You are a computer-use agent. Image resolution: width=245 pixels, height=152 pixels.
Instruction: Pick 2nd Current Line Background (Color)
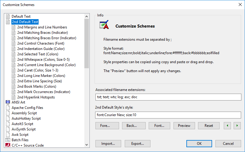tap(46, 65)
